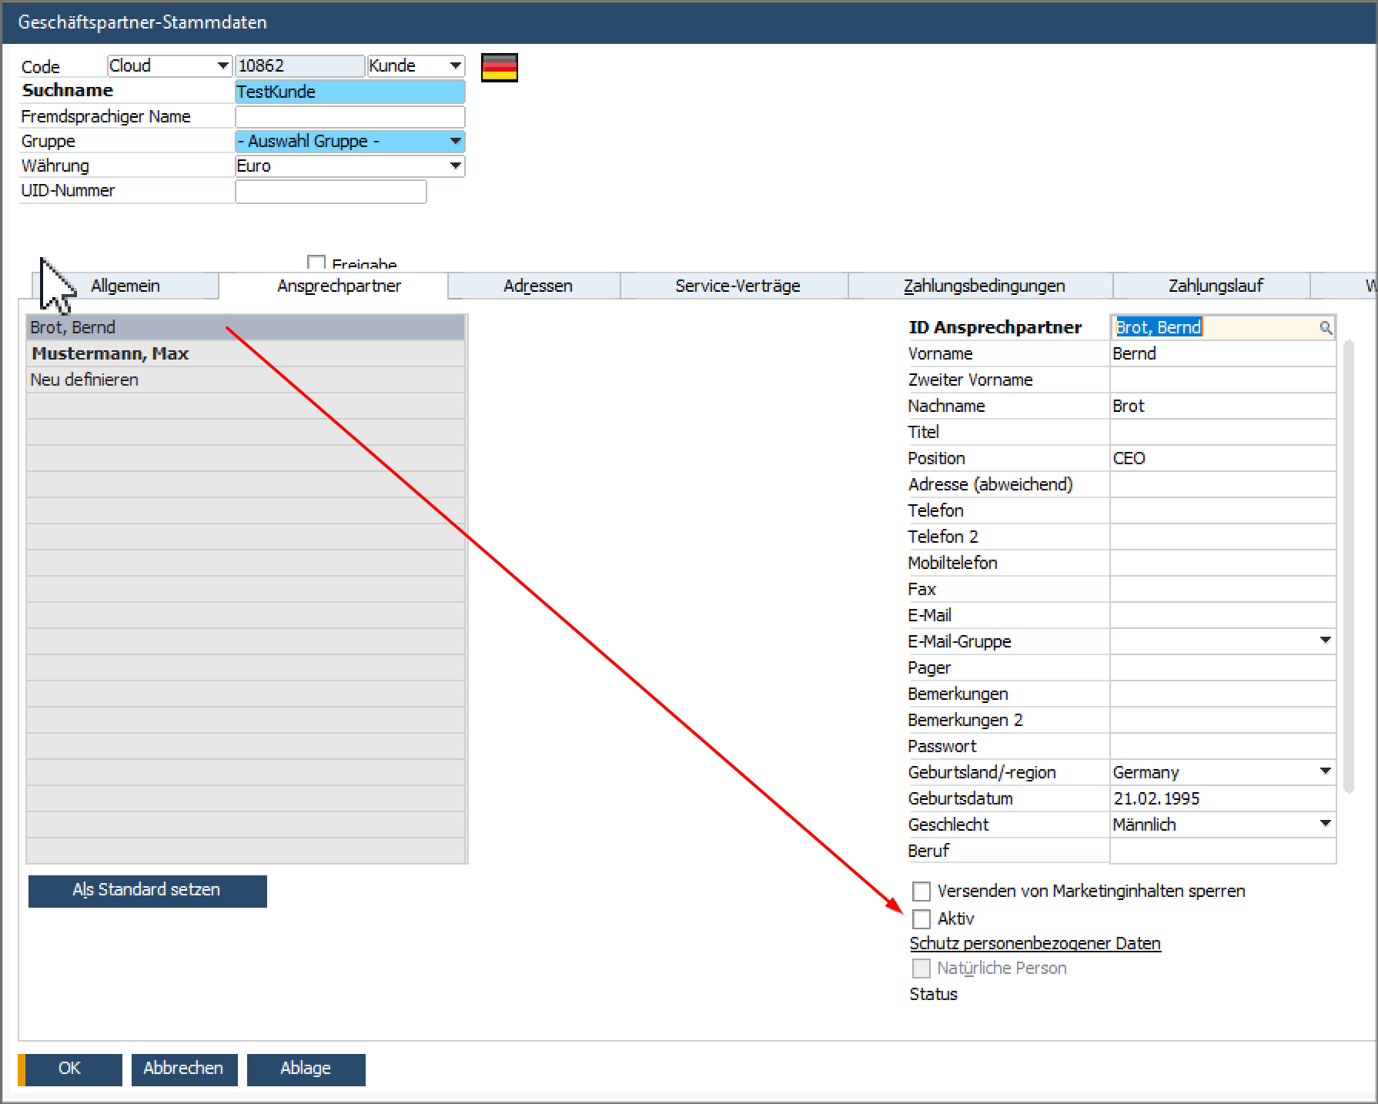Click the OK button

point(70,1069)
